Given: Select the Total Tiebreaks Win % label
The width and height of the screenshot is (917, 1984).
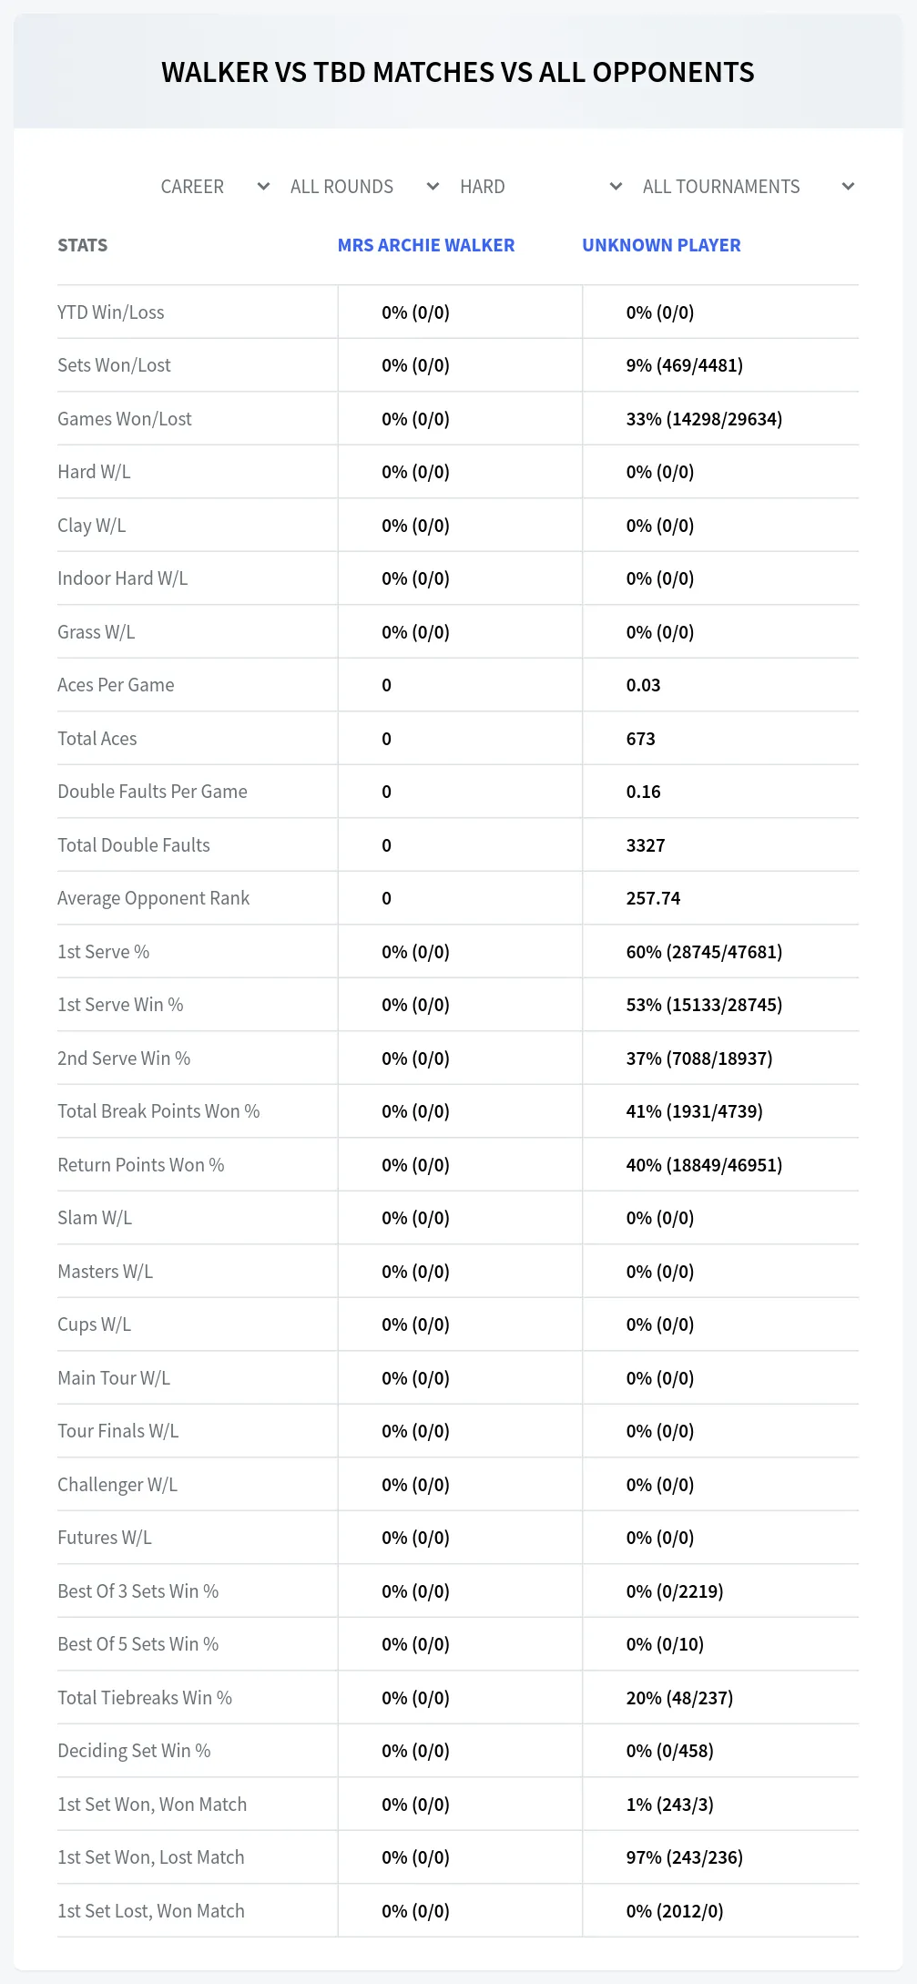Looking at the screenshot, I should pyautogui.click(x=145, y=1698).
